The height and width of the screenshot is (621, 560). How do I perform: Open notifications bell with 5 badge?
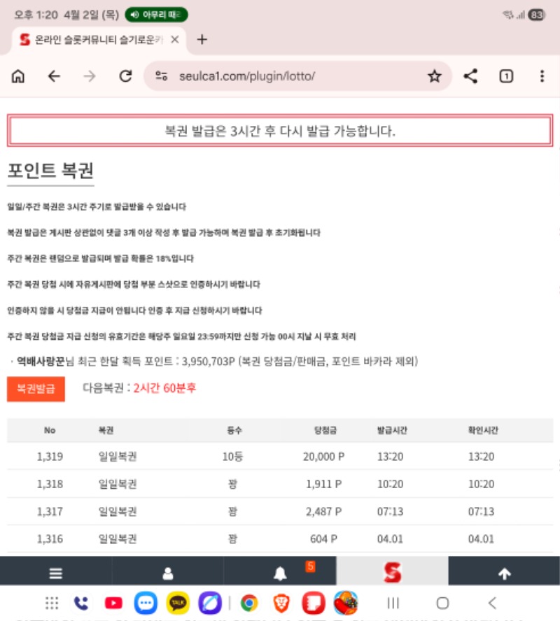click(281, 573)
